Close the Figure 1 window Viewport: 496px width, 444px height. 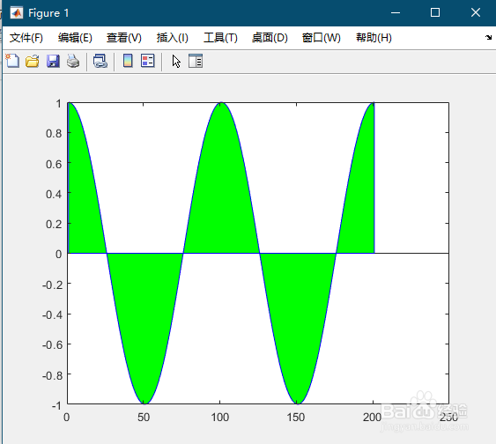click(476, 13)
